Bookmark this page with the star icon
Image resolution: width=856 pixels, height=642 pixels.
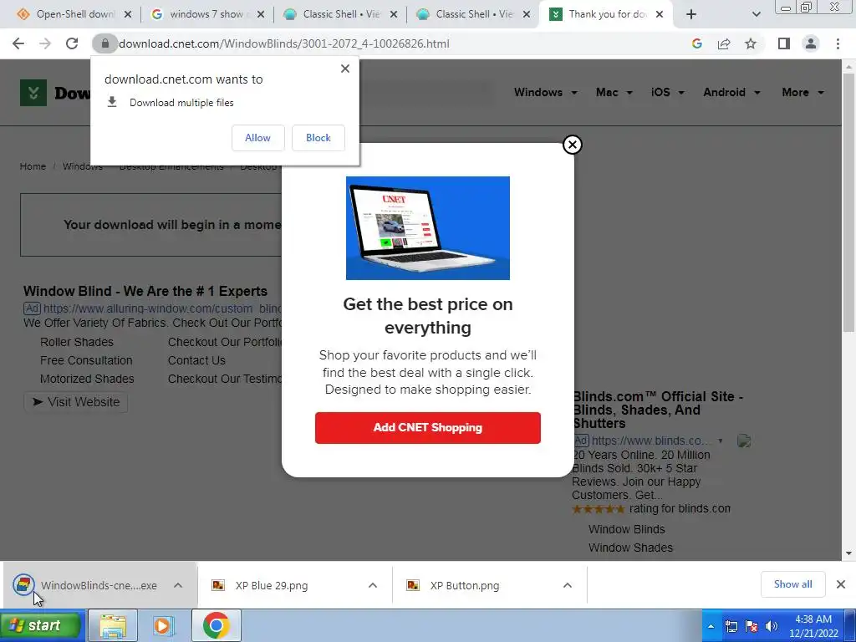751,43
